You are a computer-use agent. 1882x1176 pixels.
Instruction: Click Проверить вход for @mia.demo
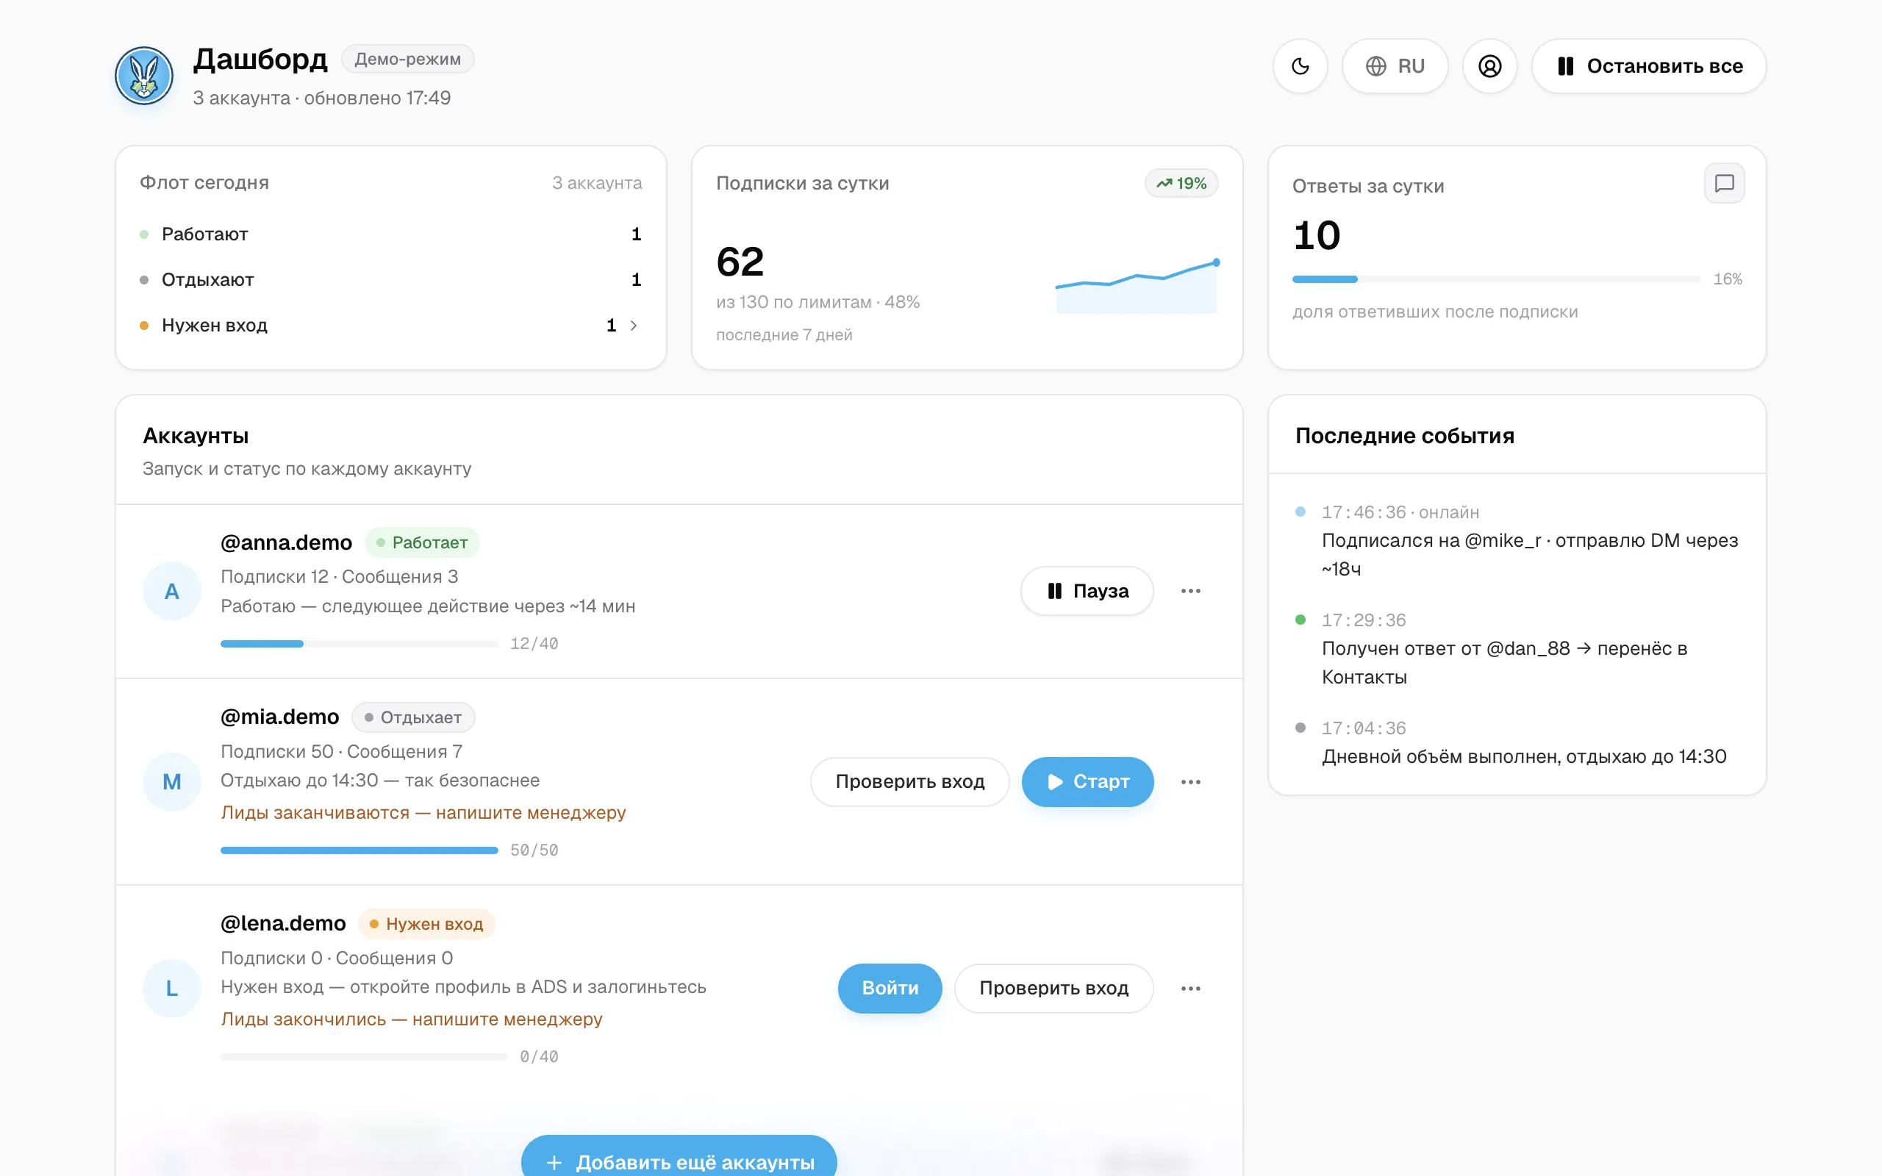tap(910, 781)
